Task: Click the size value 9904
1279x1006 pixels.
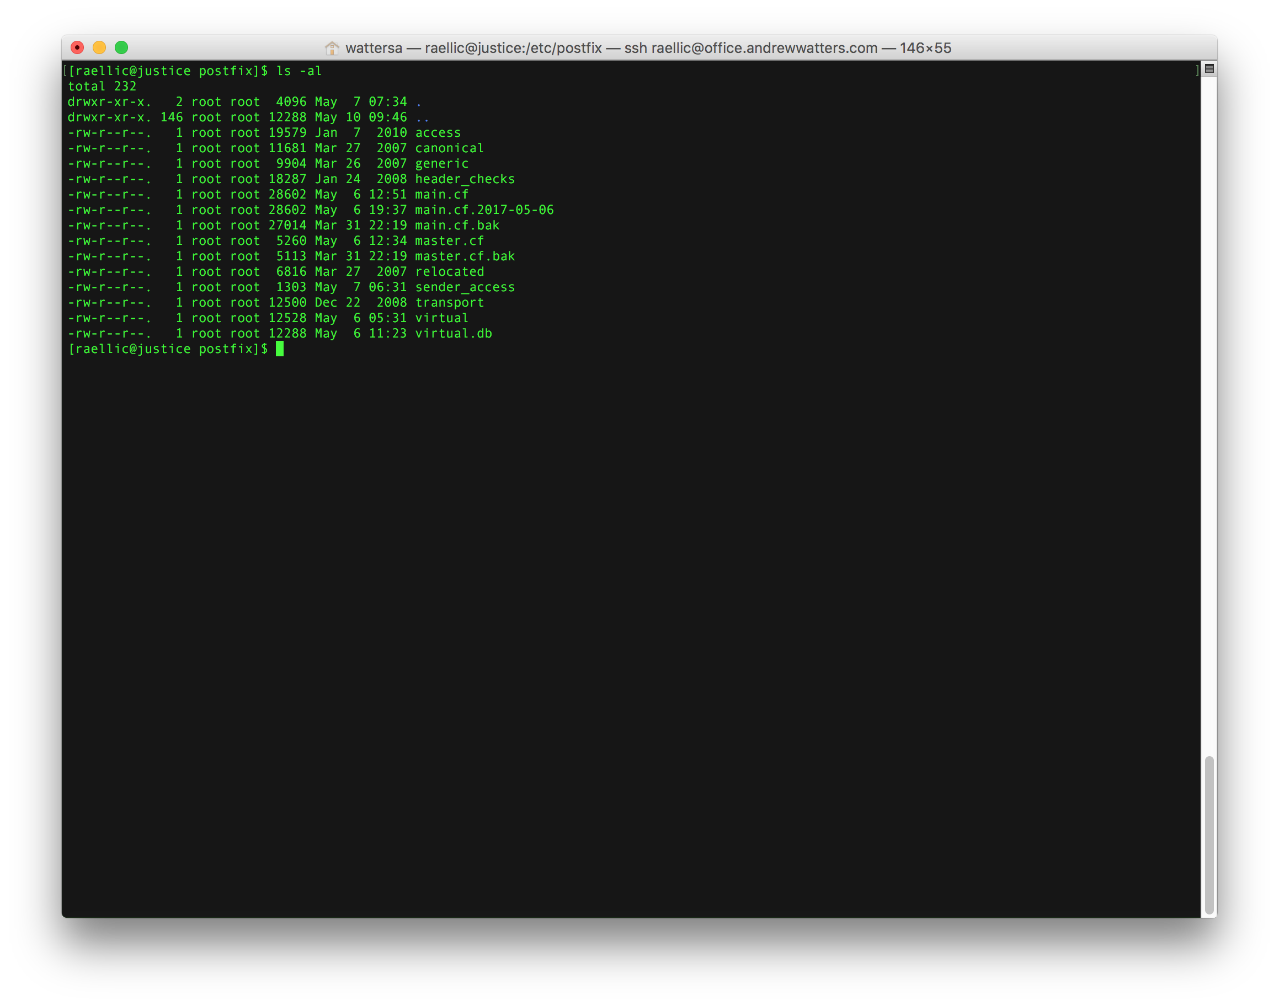Action: (x=292, y=164)
